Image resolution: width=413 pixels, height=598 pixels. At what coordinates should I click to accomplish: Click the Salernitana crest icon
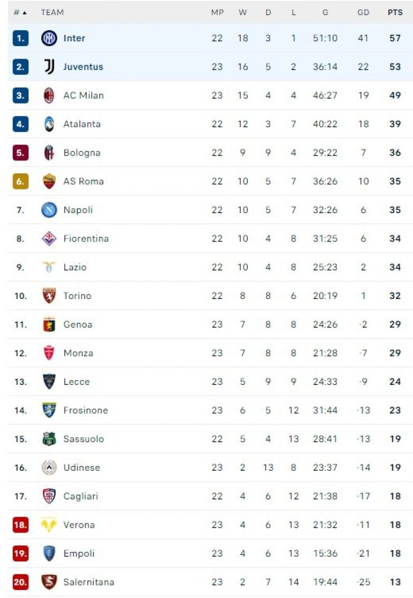(49, 582)
